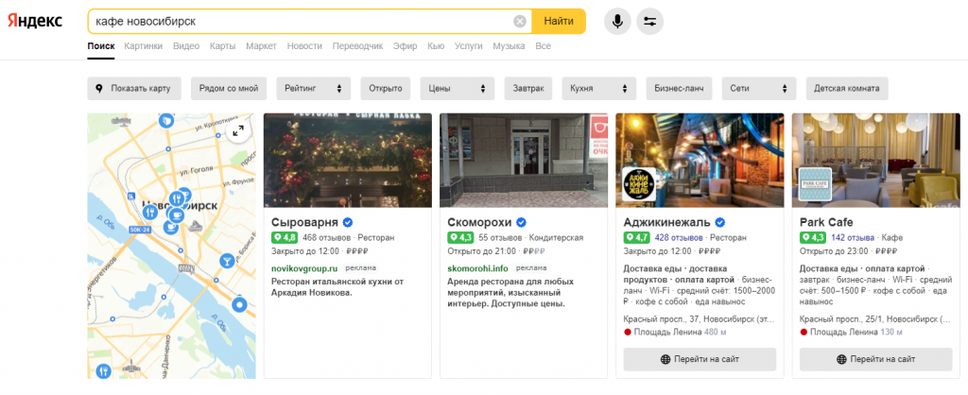Toggle the Бизнес-ланч filter
Image resolution: width=968 pixels, height=395 pixels.
[x=679, y=88]
